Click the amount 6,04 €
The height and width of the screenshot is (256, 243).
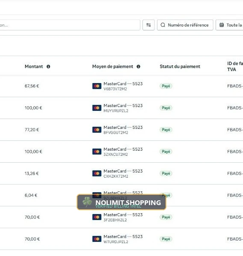(31, 195)
